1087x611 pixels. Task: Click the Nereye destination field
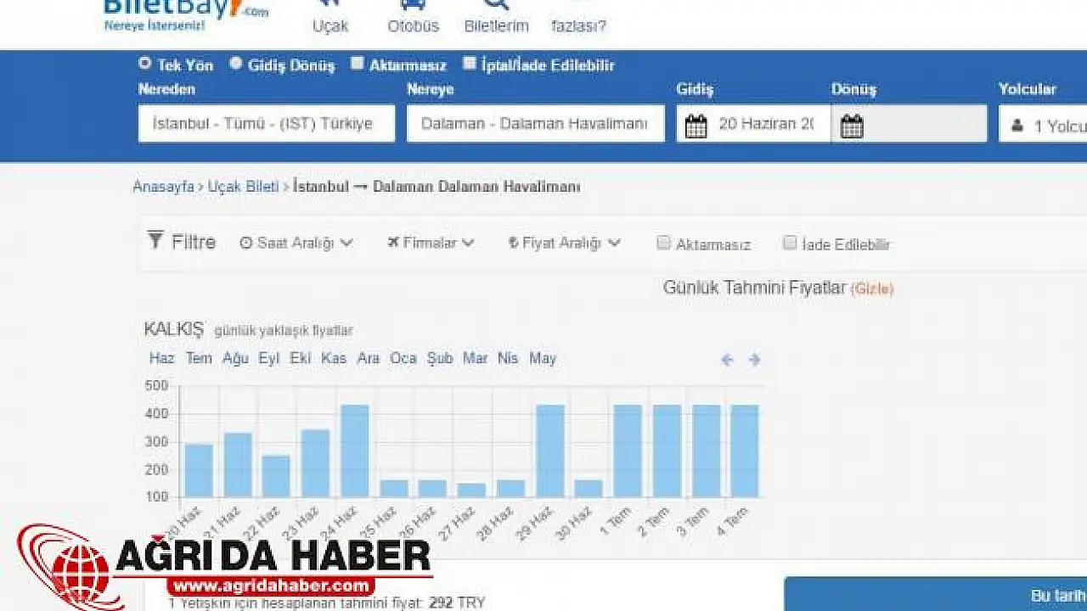[536, 124]
